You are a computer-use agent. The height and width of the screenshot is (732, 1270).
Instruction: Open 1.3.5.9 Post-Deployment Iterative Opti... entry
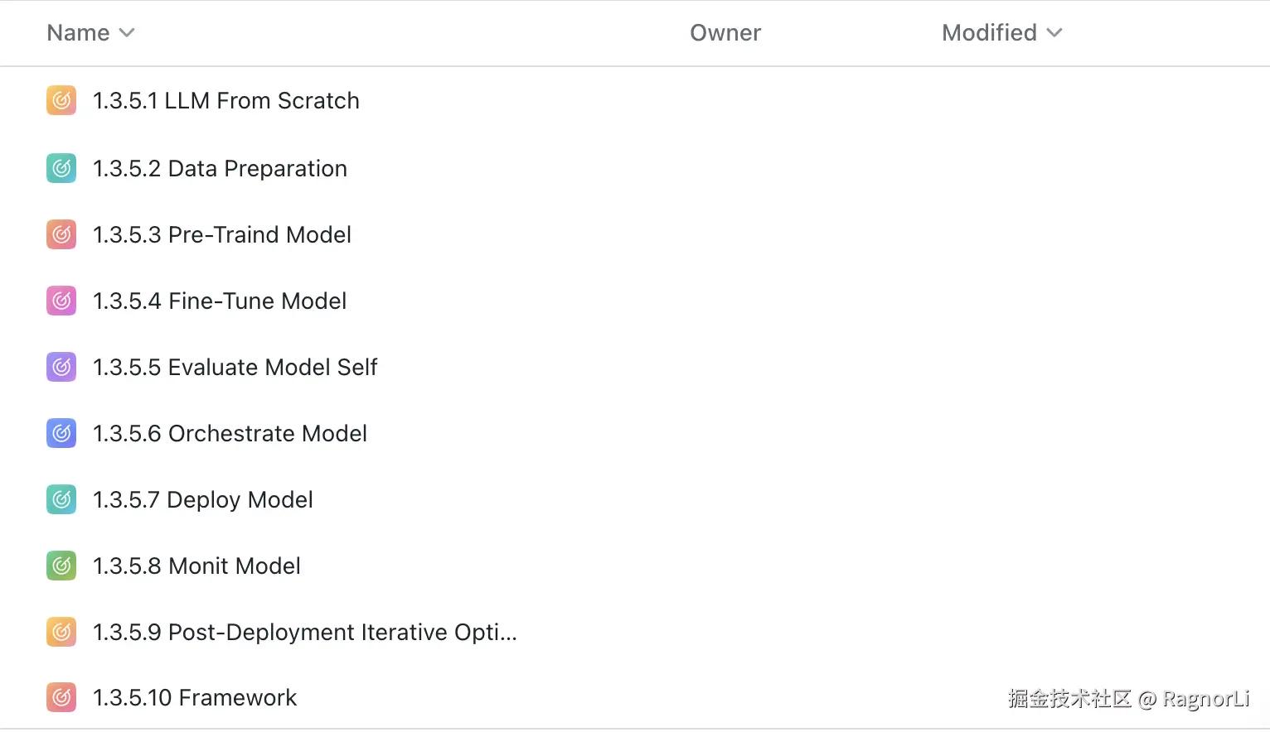coord(304,633)
